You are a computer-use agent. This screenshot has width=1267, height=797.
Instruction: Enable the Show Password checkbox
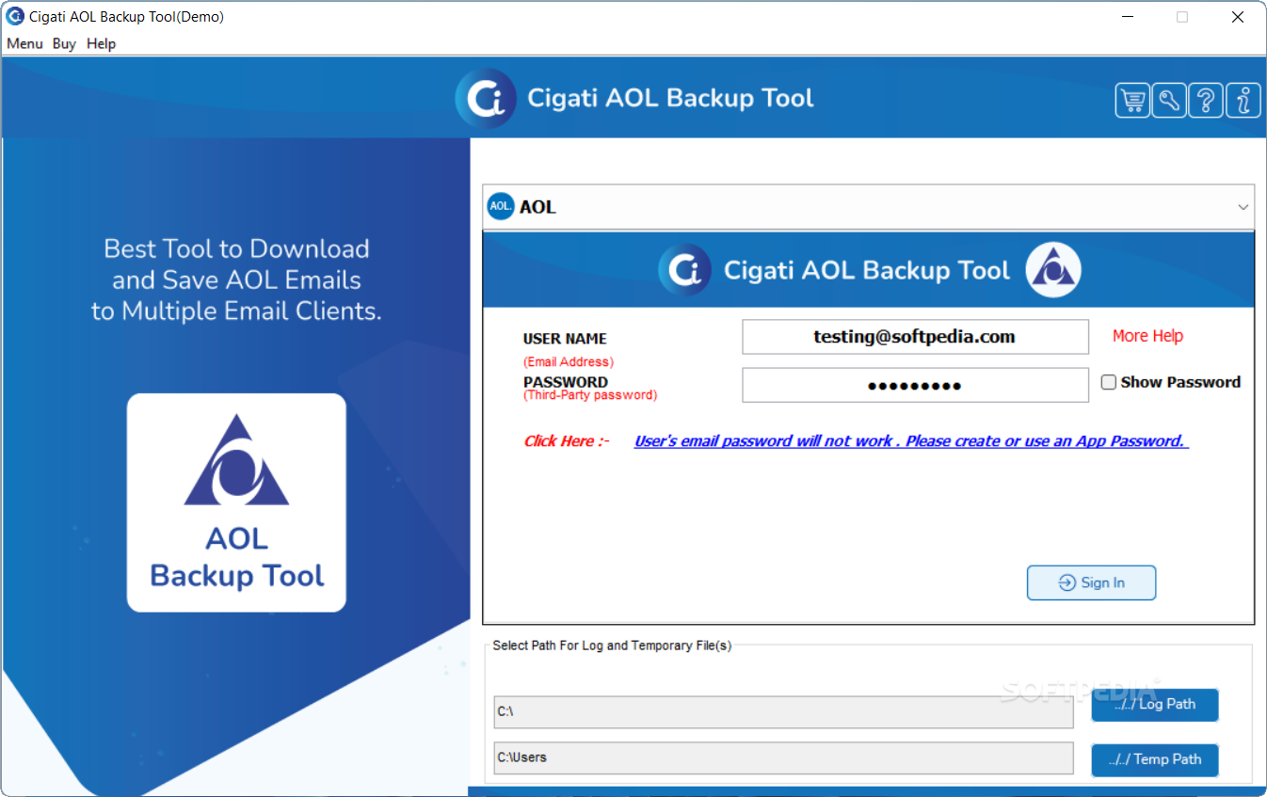coord(1109,382)
